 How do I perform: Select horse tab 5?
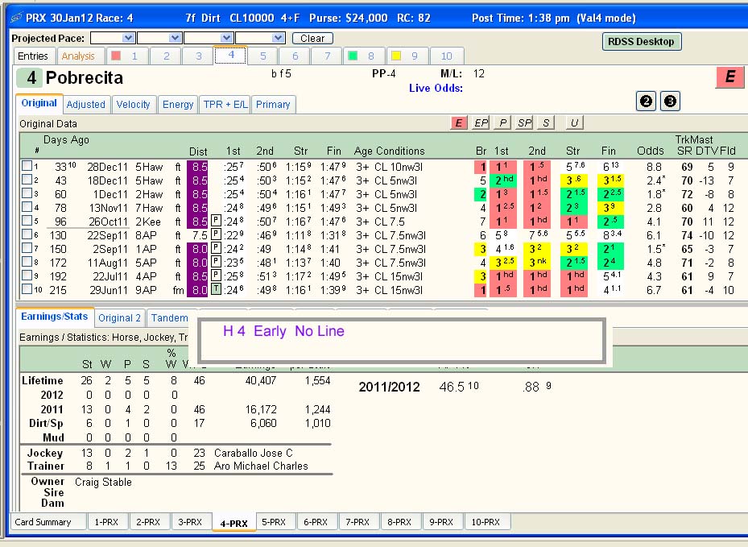click(x=262, y=56)
